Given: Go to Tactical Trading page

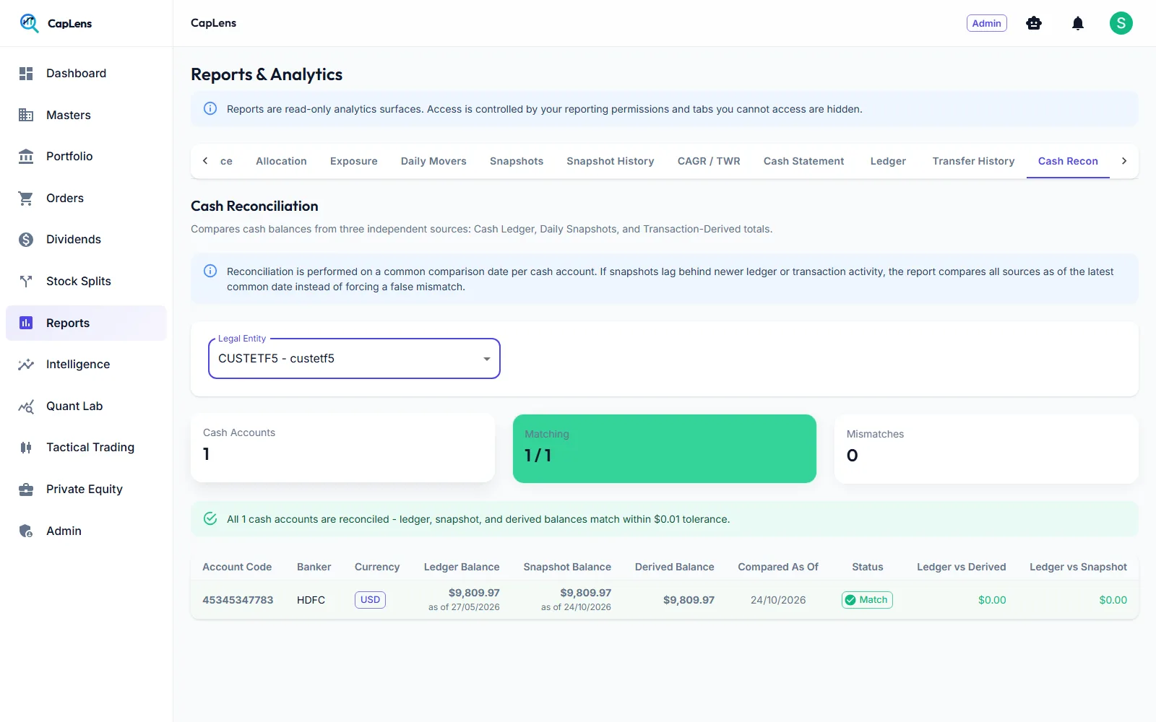Looking at the screenshot, I should tap(86, 448).
